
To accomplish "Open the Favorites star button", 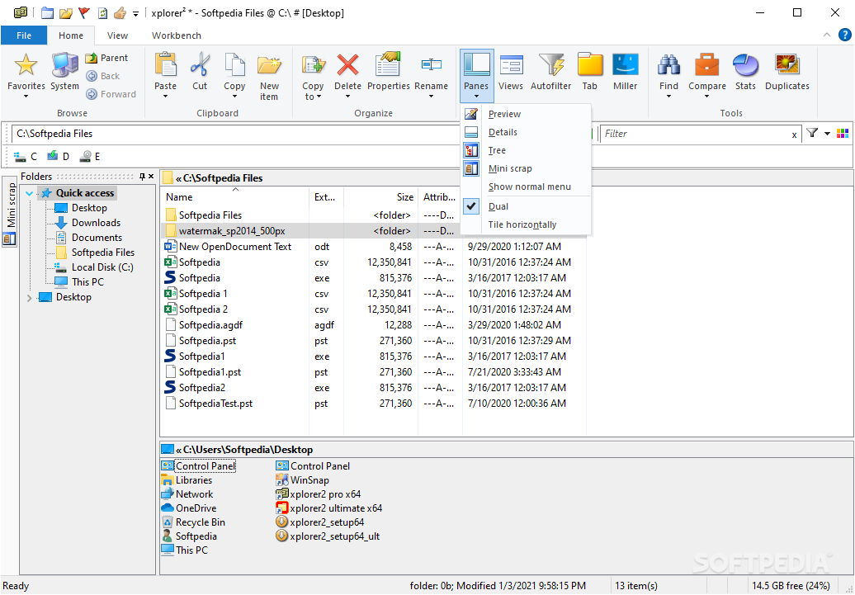I will (x=26, y=65).
